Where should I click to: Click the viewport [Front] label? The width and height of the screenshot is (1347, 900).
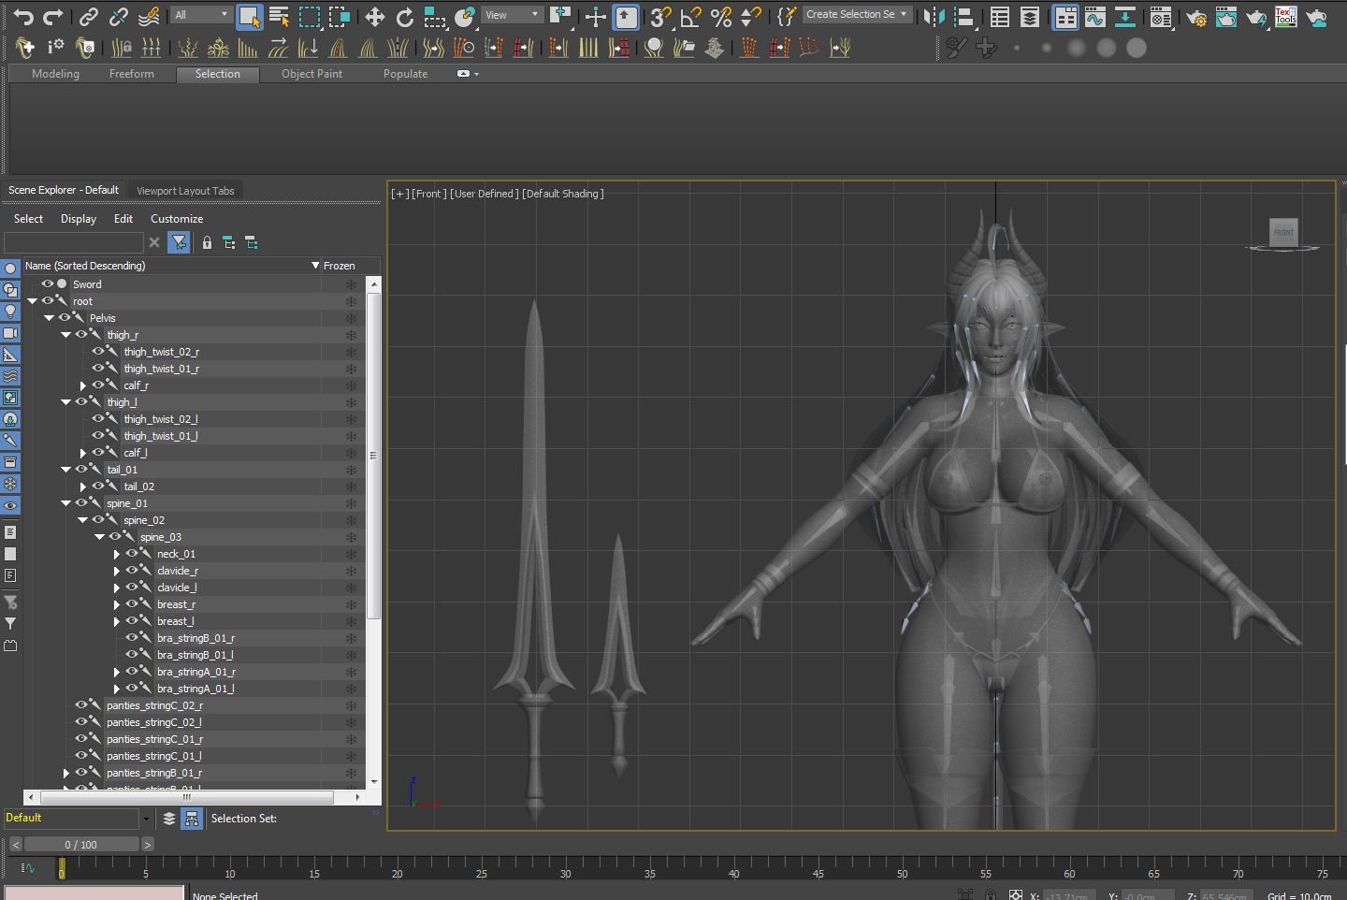tap(429, 194)
